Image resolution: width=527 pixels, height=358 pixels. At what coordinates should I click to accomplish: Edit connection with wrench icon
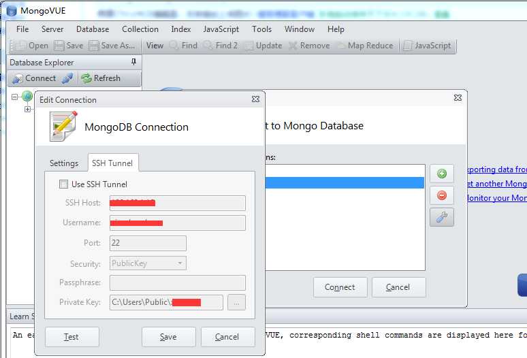click(x=442, y=217)
